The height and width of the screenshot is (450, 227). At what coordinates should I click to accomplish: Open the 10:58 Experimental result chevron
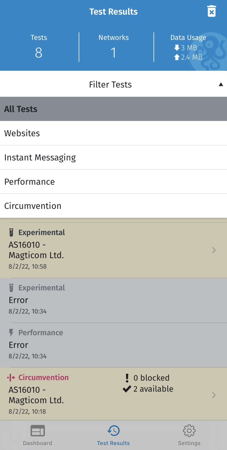point(214,250)
